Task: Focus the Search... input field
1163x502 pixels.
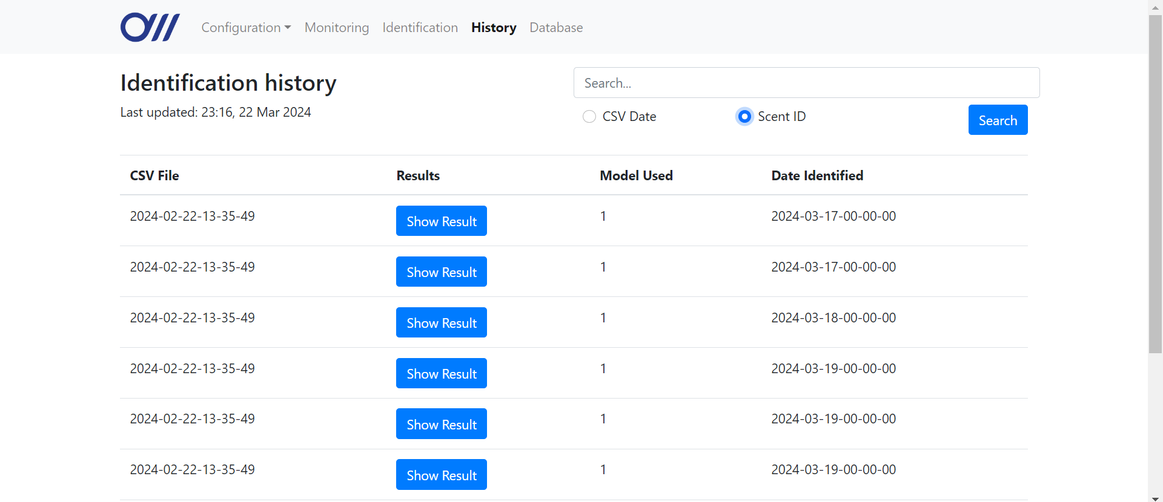Action: pos(806,83)
